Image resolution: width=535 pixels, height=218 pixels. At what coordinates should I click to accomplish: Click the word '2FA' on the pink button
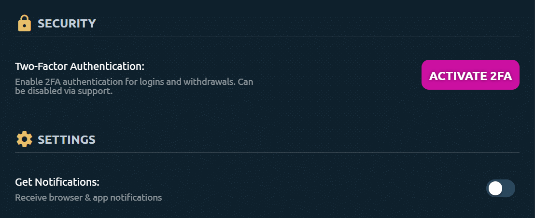click(x=500, y=76)
